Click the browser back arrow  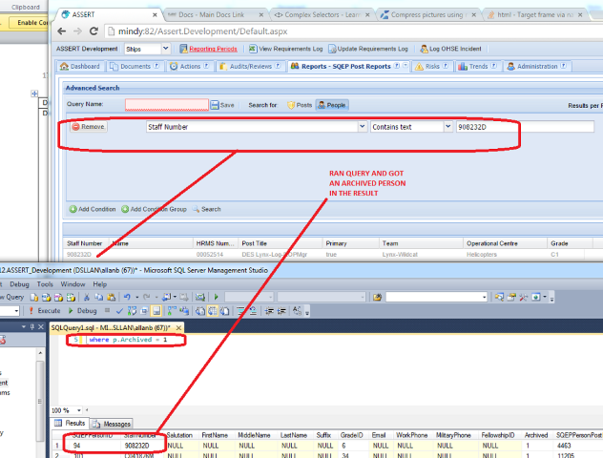pos(67,31)
